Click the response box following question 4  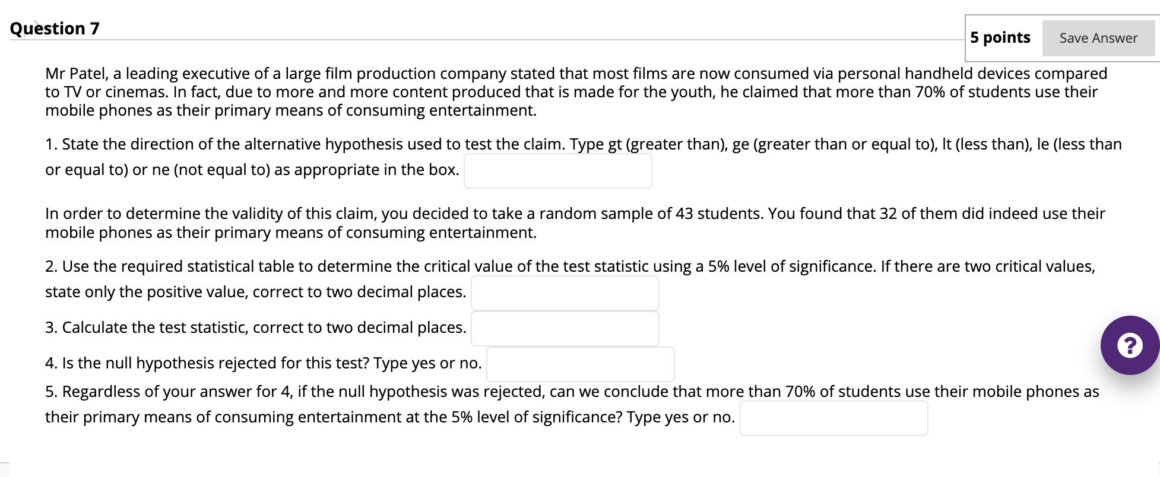pos(580,364)
